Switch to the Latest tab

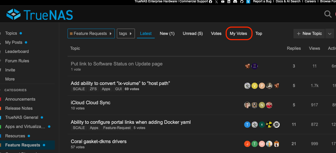(x=146, y=33)
